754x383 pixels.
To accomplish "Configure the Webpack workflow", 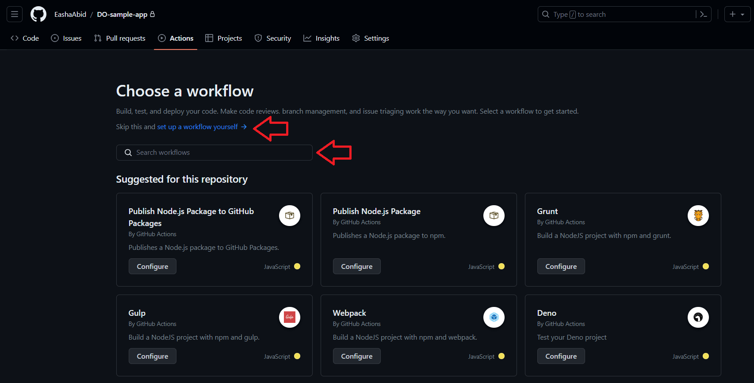I will [x=357, y=356].
